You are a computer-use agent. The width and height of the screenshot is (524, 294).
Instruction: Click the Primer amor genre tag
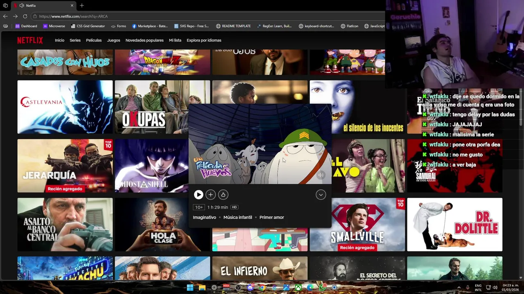point(271,218)
